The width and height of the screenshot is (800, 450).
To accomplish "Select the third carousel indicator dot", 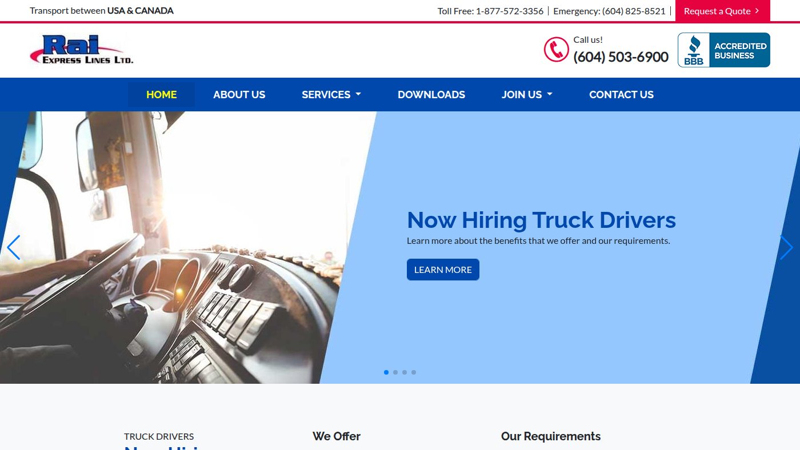I will click(405, 372).
